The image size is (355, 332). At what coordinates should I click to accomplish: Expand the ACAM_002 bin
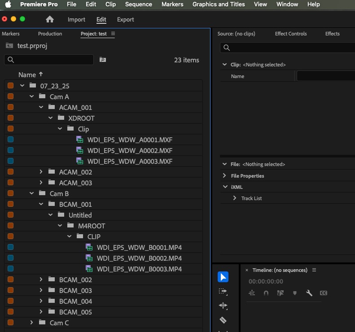[41, 172]
